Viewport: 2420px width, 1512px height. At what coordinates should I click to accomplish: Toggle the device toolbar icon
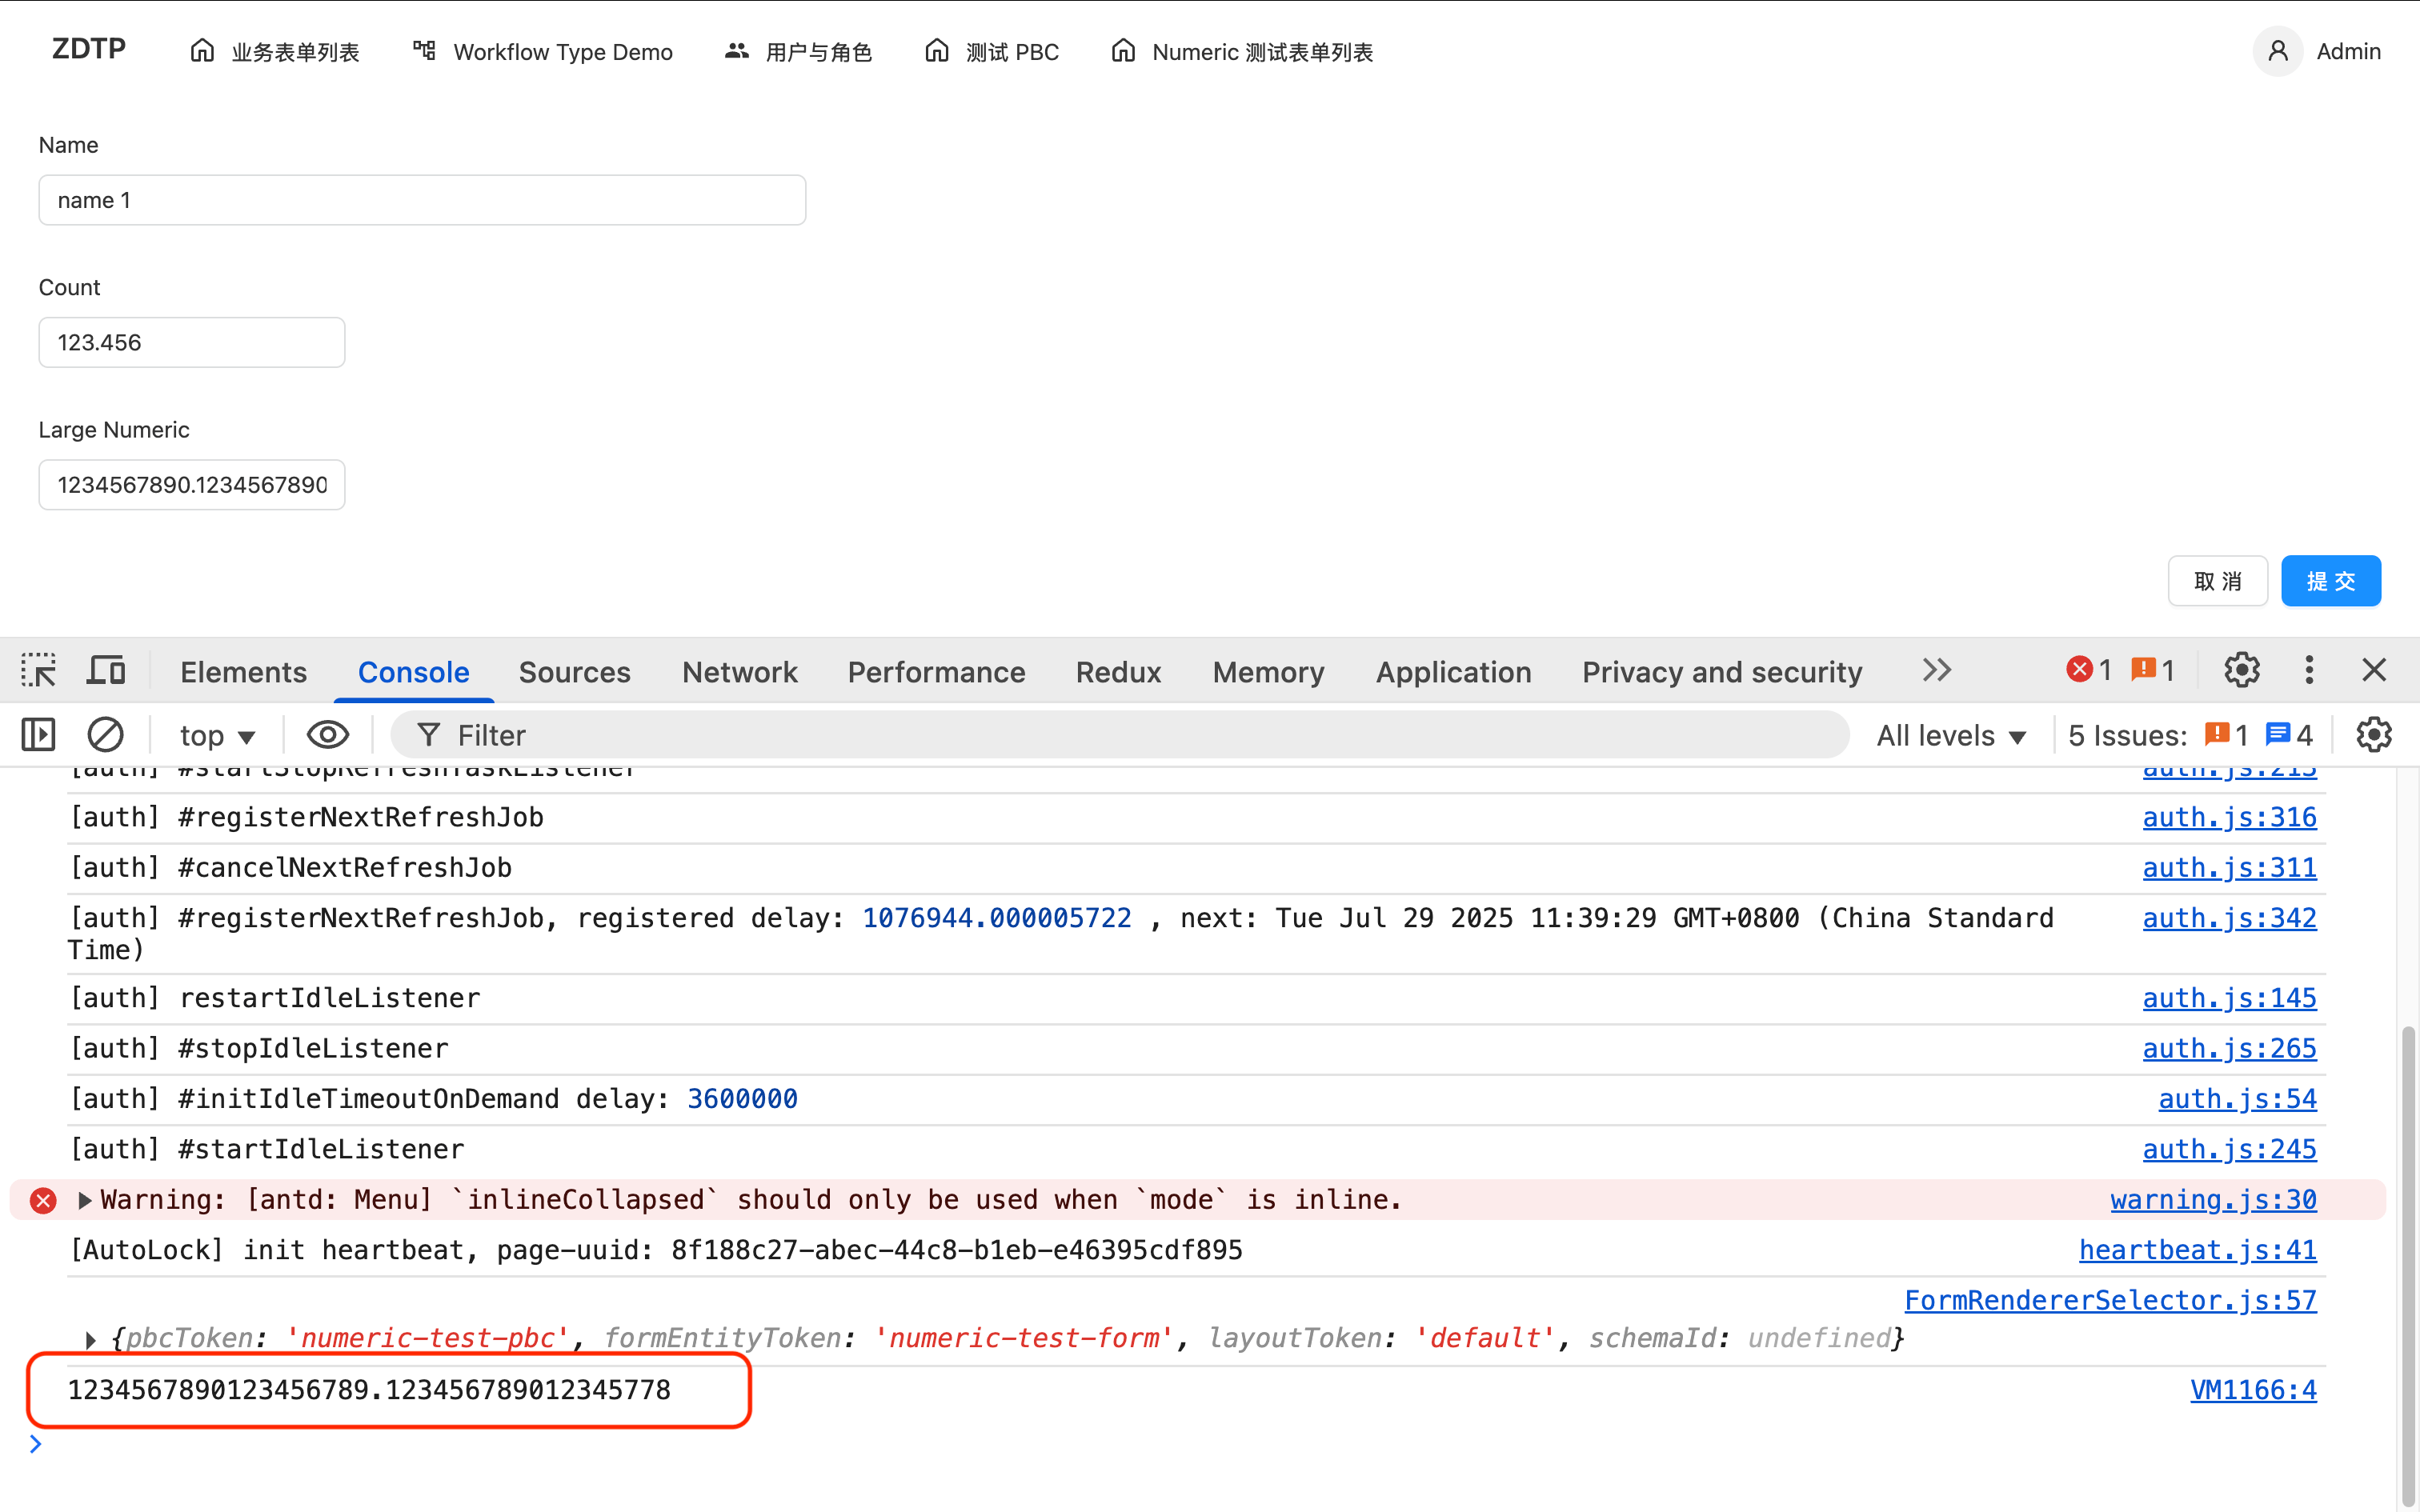[x=106, y=670]
